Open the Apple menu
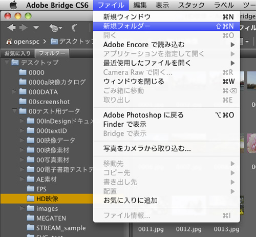Viewport: 256px width, 237px height. [14, 5]
